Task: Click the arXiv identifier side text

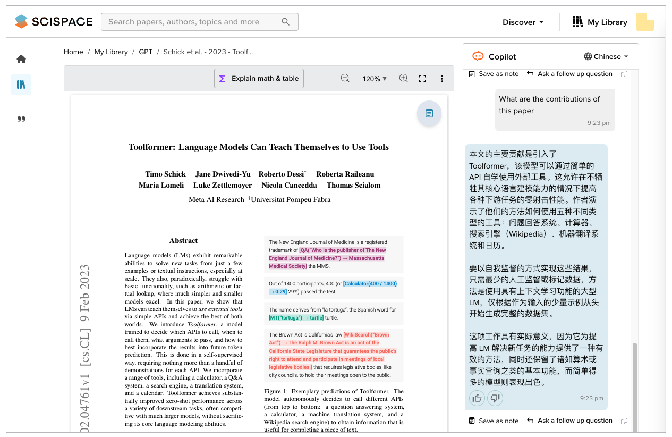Action: [x=85, y=348]
